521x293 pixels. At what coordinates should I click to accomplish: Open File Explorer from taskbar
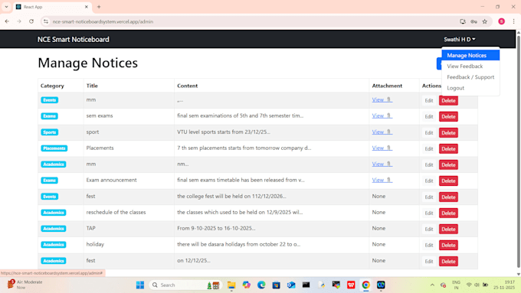pyautogui.click(x=231, y=285)
